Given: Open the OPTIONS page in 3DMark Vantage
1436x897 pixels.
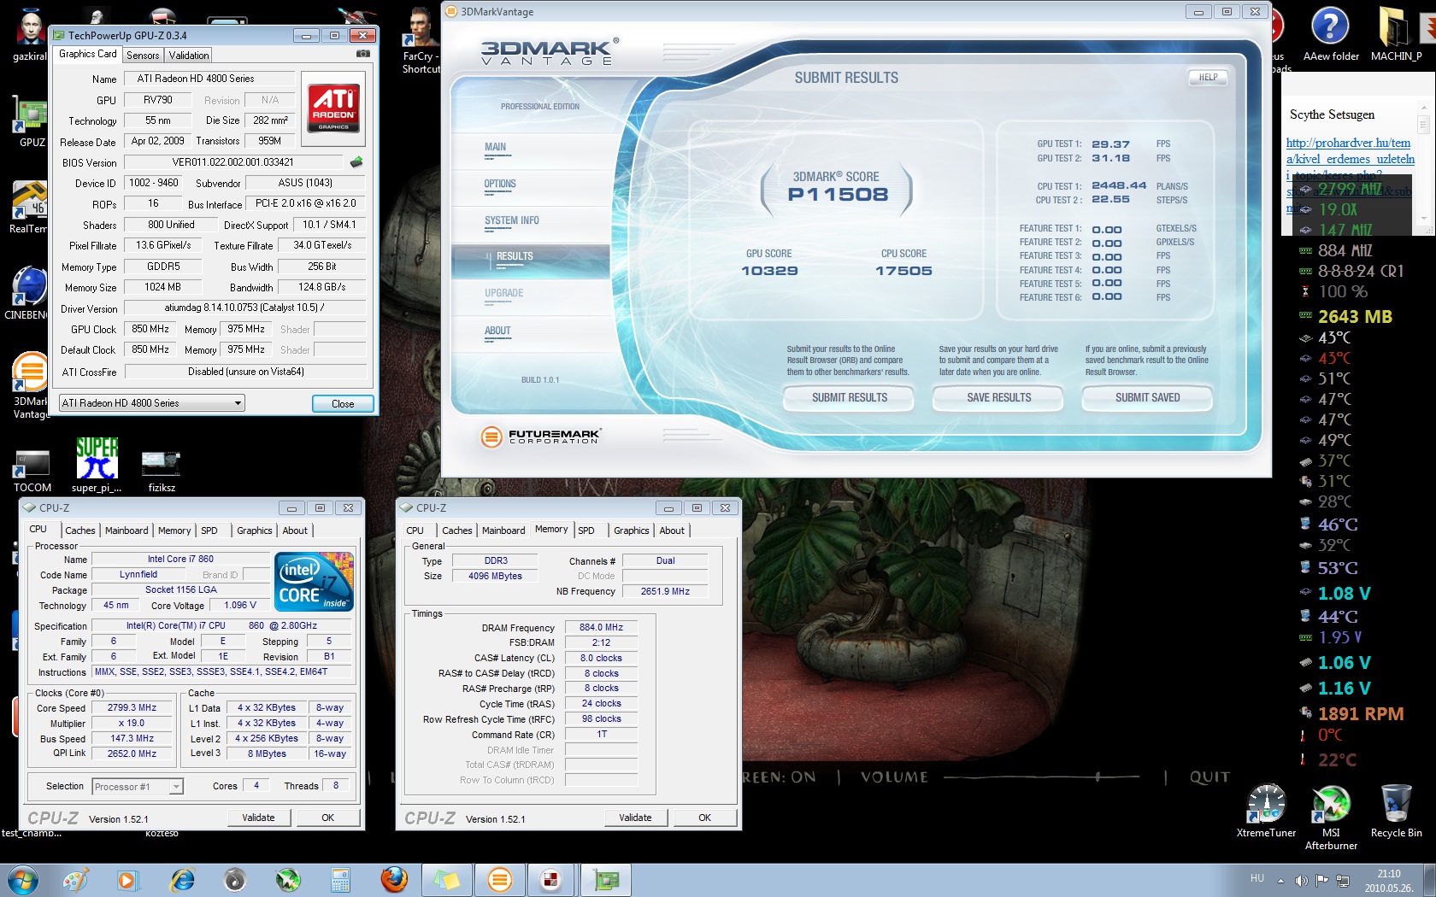Looking at the screenshot, I should click(500, 184).
